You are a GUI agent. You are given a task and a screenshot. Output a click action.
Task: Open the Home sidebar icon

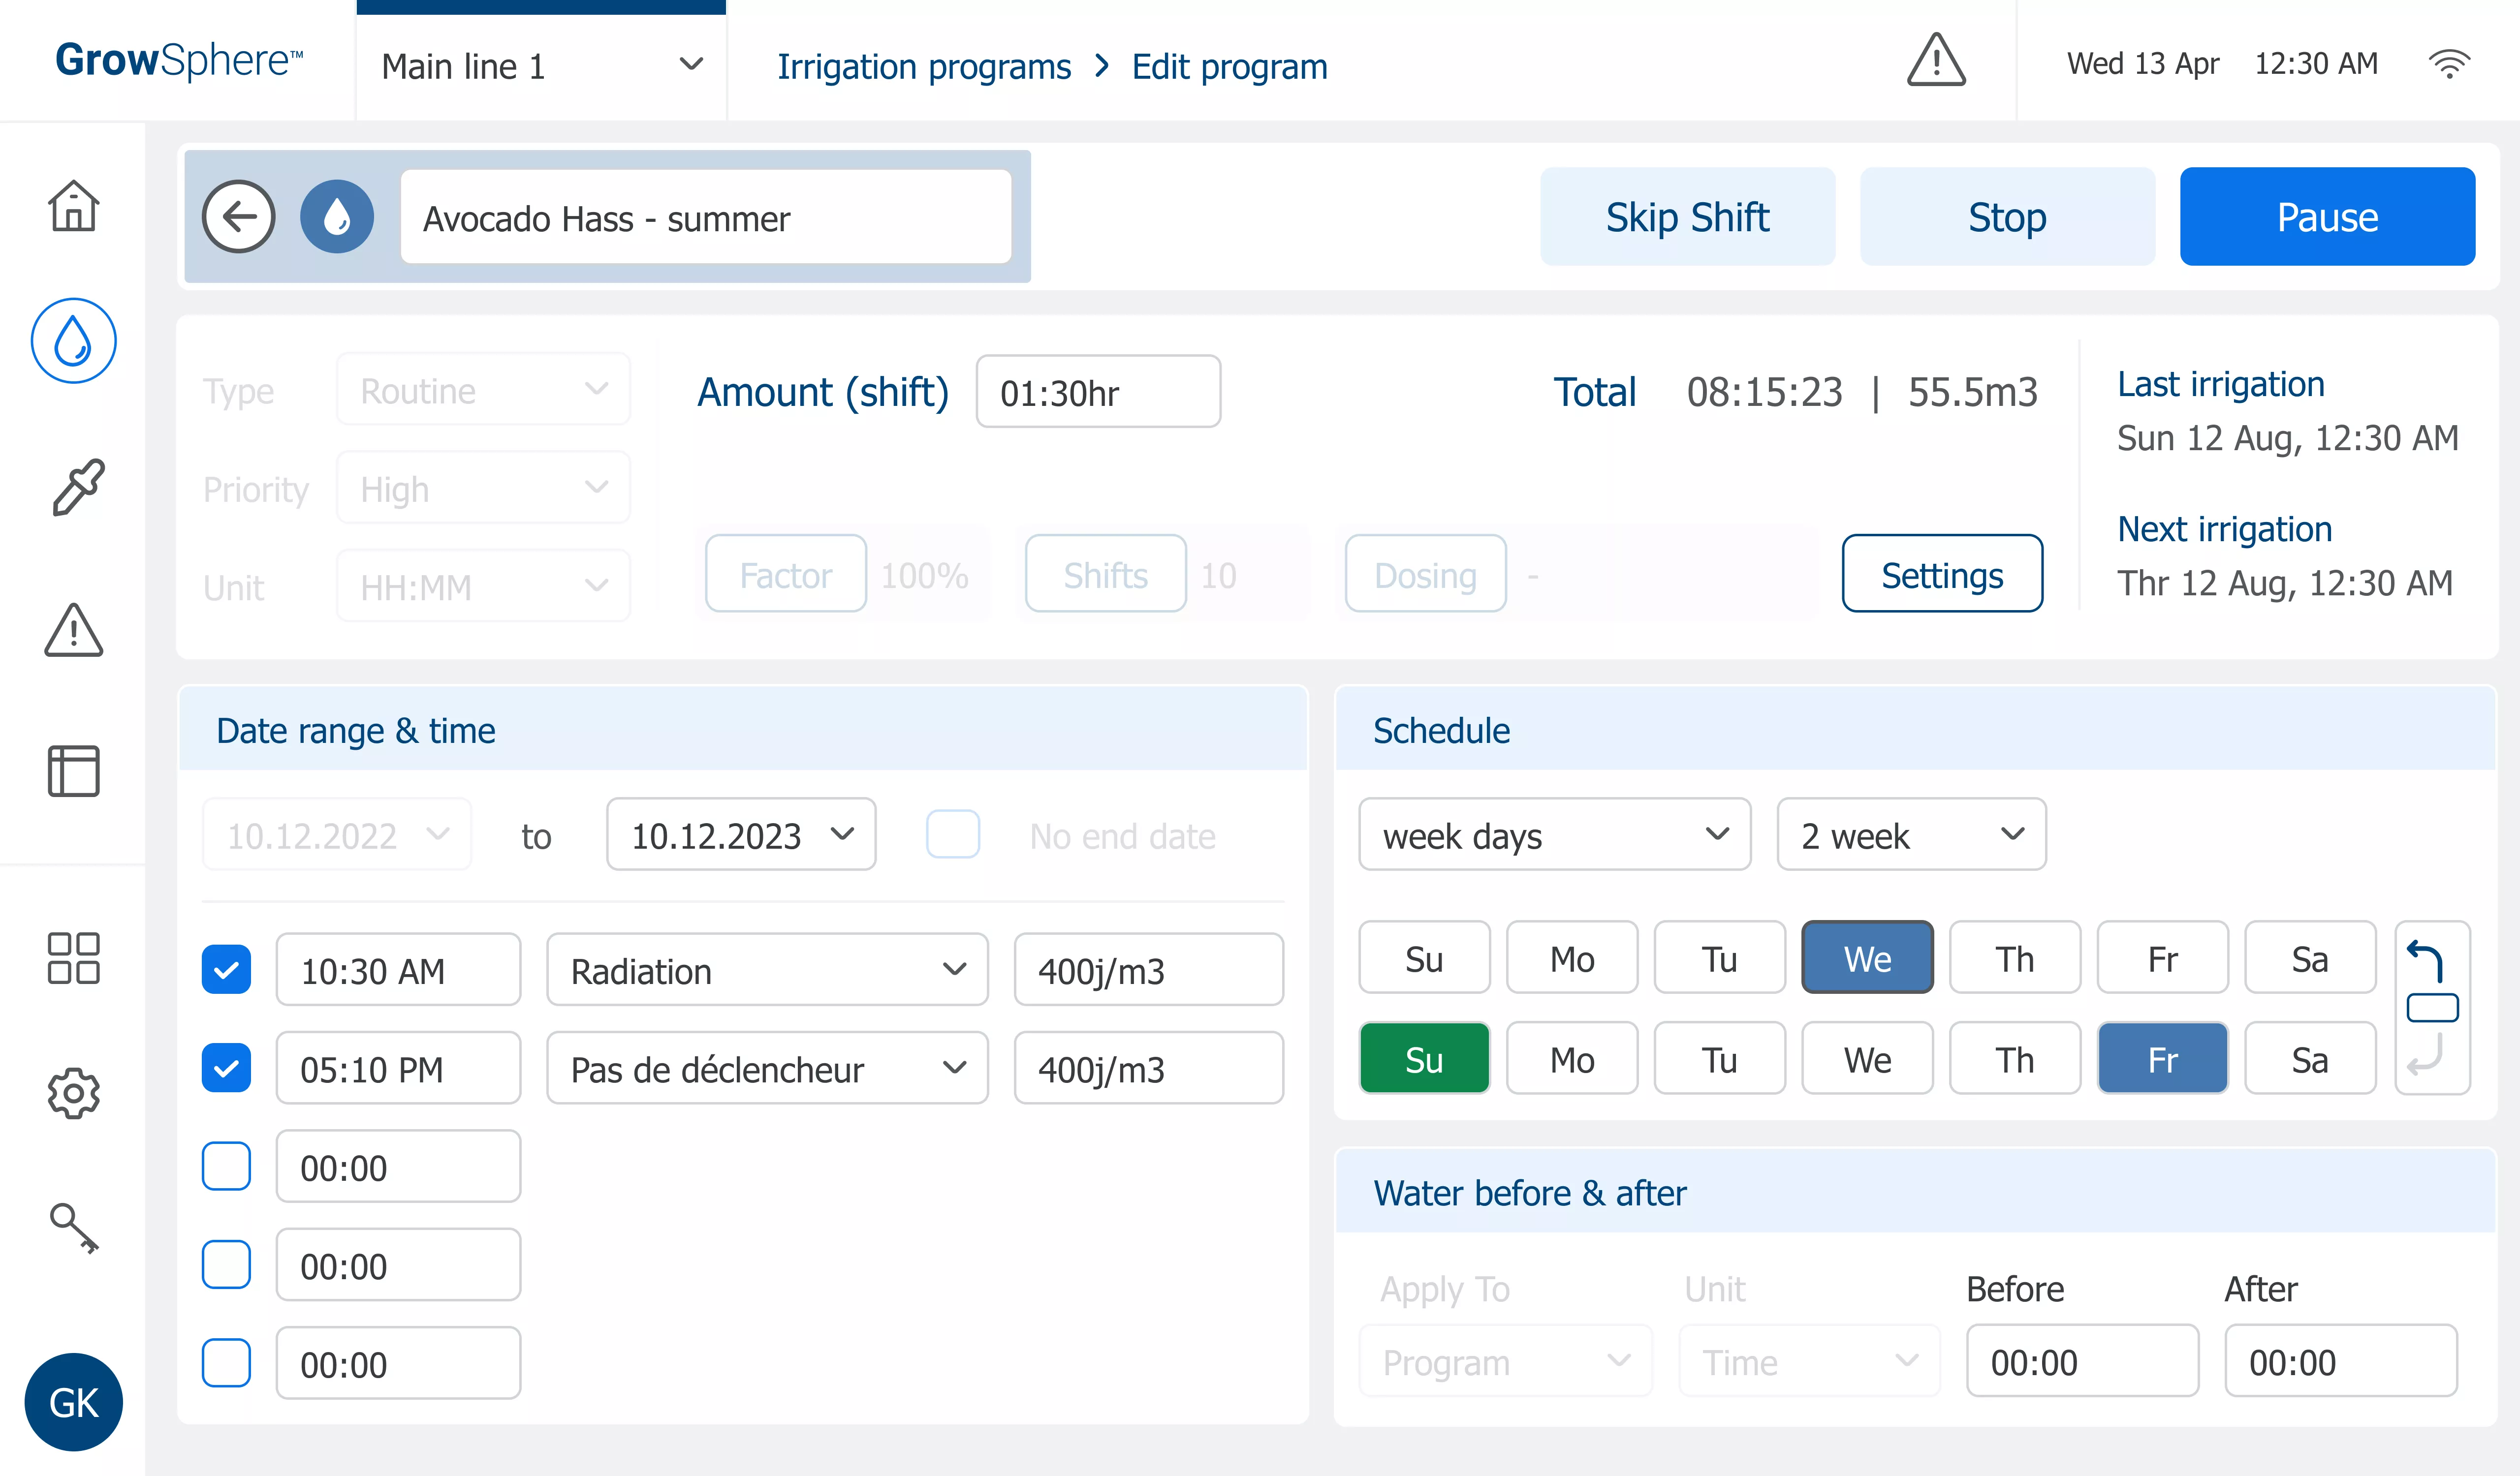coord(74,207)
